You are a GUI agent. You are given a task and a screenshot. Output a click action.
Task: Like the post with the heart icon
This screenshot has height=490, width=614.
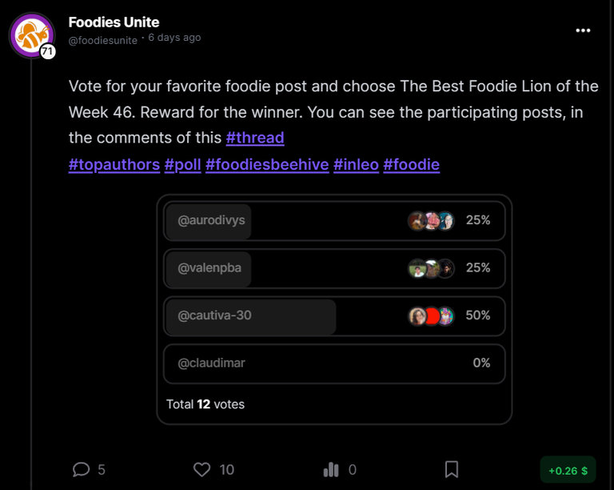[202, 469]
